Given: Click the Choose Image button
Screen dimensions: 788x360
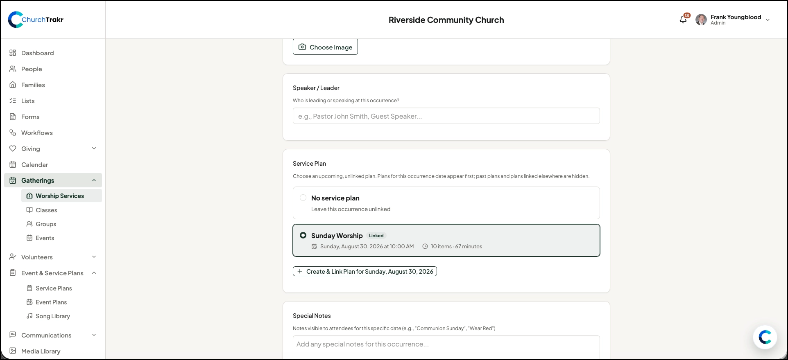Looking at the screenshot, I should 325,47.
